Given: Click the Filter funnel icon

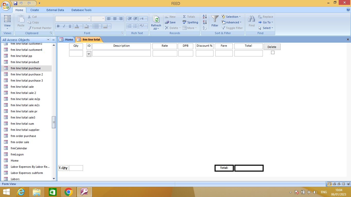Looking at the screenshot, I should point(215,19).
